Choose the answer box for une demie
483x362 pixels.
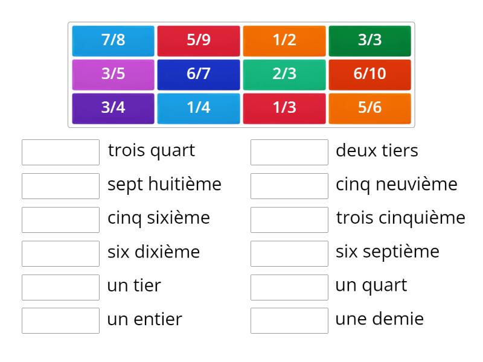click(x=289, y=320)
